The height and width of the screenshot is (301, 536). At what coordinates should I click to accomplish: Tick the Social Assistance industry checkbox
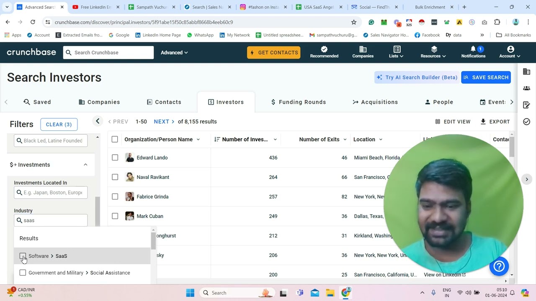click(23, 273)
